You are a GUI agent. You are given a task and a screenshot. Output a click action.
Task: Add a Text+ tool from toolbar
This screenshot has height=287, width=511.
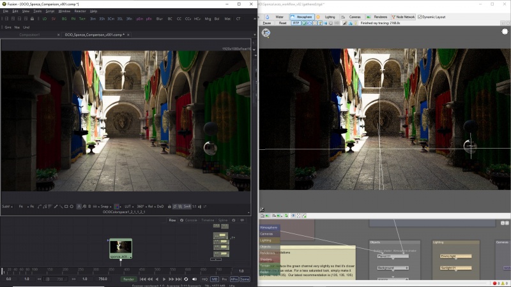(82, 19)
